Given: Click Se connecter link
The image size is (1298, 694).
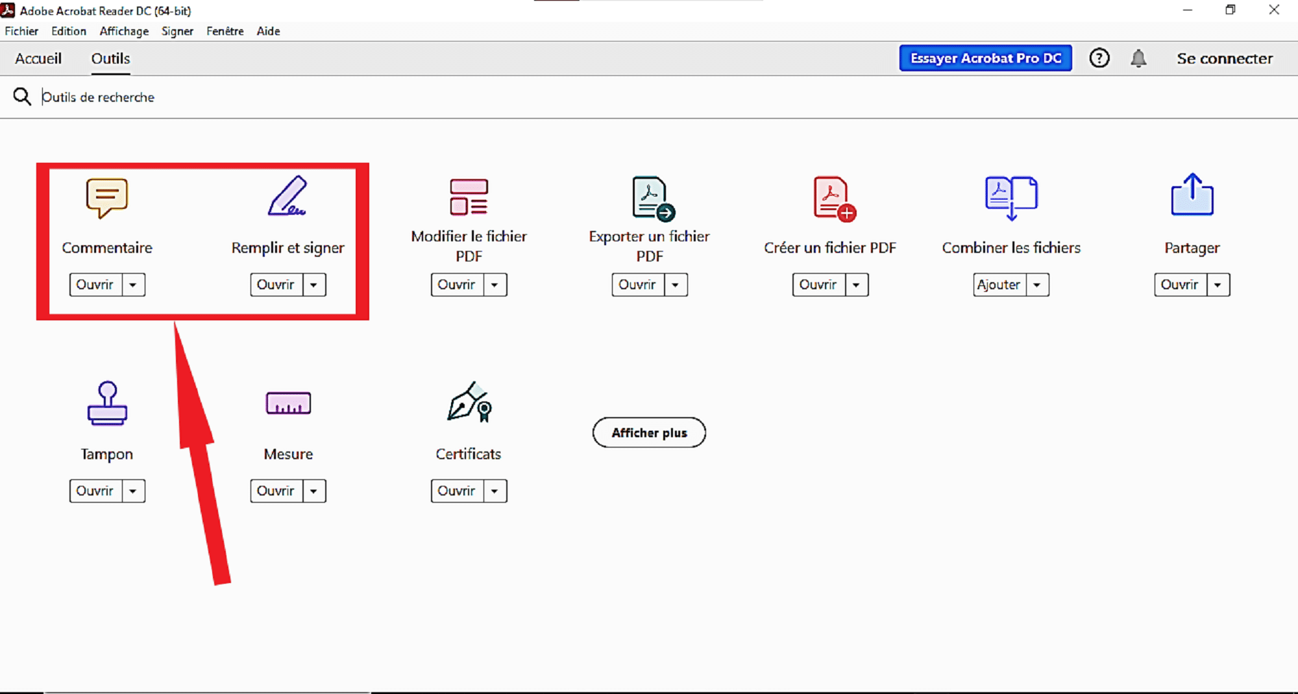Looking at the screenshot, I should 1225,58.
